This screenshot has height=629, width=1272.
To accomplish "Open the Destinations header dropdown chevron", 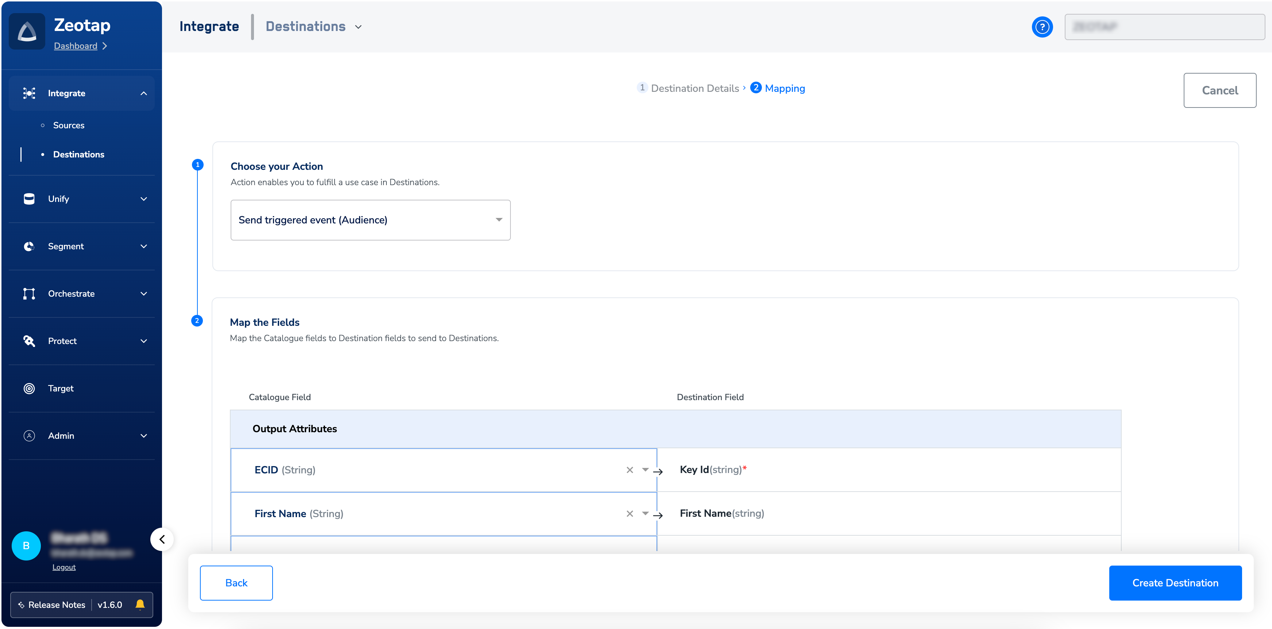I will 358,27.
